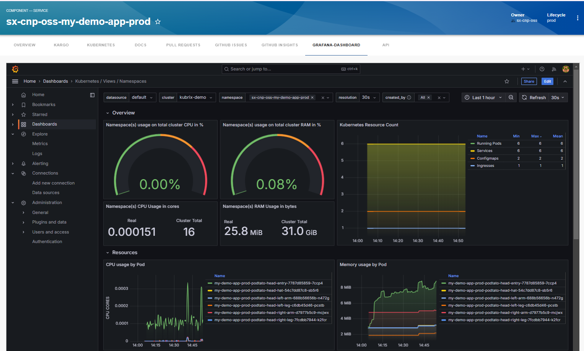
Task: Open Data sources in sidebar
Action: coord(46,193)
